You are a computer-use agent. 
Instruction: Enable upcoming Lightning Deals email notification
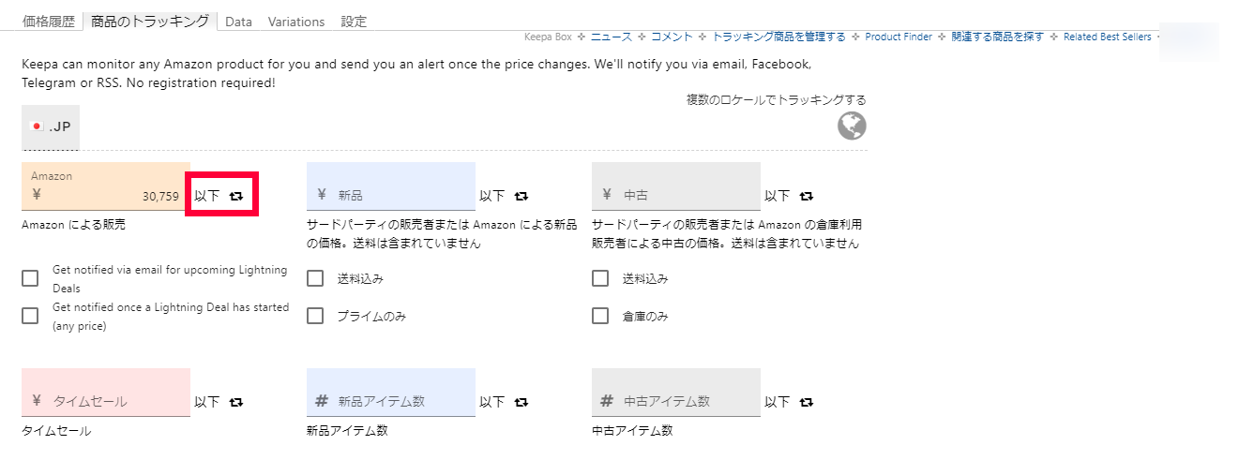[x=30, y=278]
